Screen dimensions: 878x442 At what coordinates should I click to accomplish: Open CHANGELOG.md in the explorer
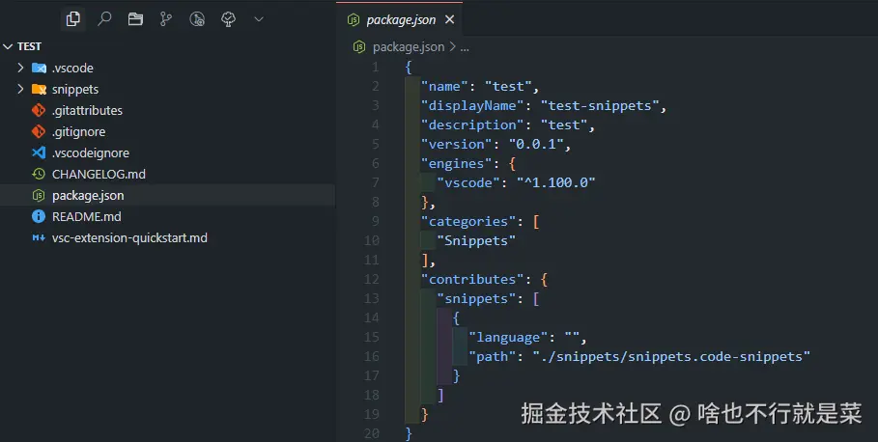[x=99, y=174]
